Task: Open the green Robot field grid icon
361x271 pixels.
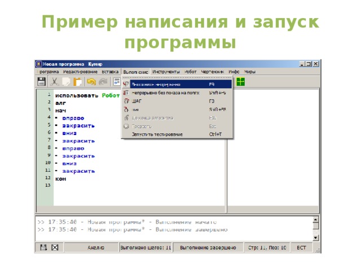Action: point(241,81)
